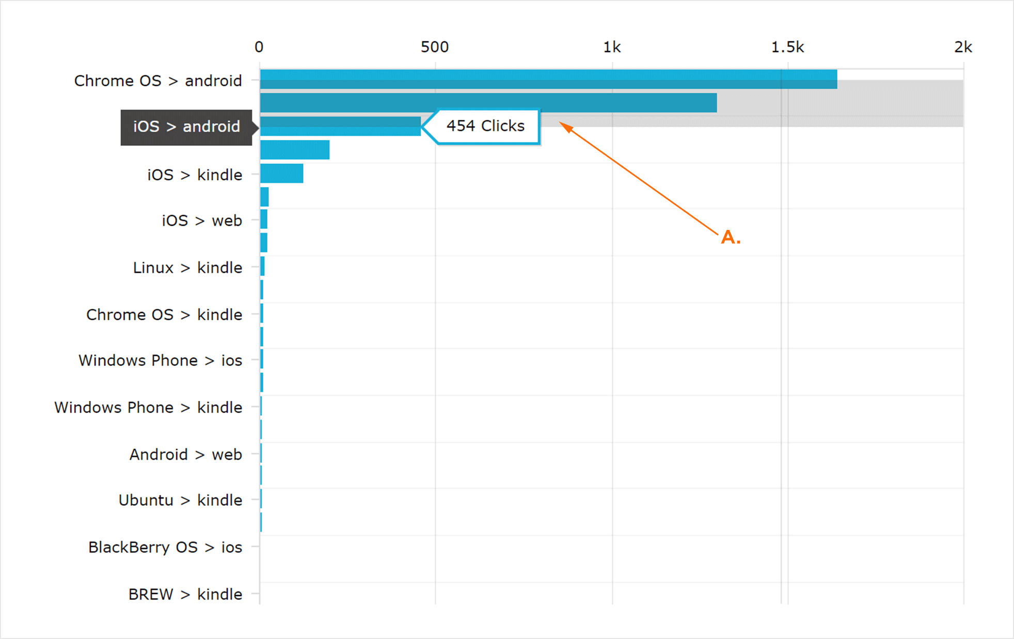The image size is (1014, 639).
Task: Select the Windows Phone > kindle label
Action: [148, 408]
